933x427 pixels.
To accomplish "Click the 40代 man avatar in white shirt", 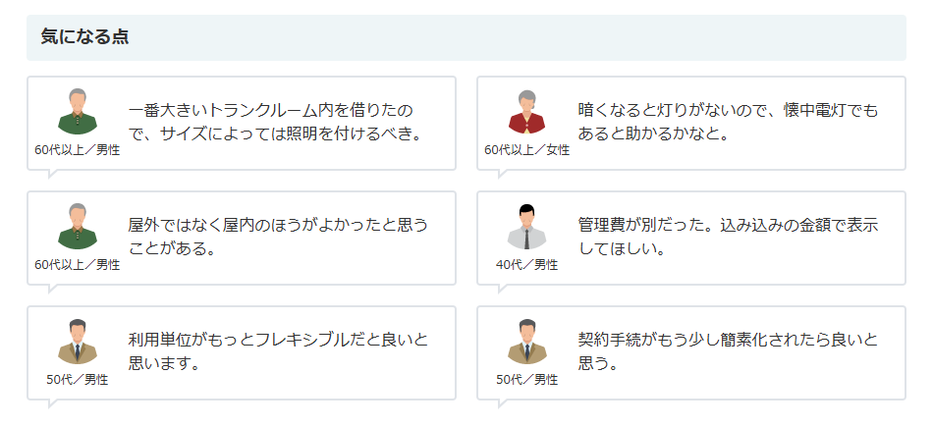I will click(527, 227).
